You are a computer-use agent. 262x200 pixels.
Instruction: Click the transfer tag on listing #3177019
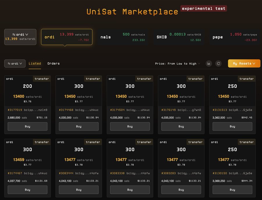42,79
